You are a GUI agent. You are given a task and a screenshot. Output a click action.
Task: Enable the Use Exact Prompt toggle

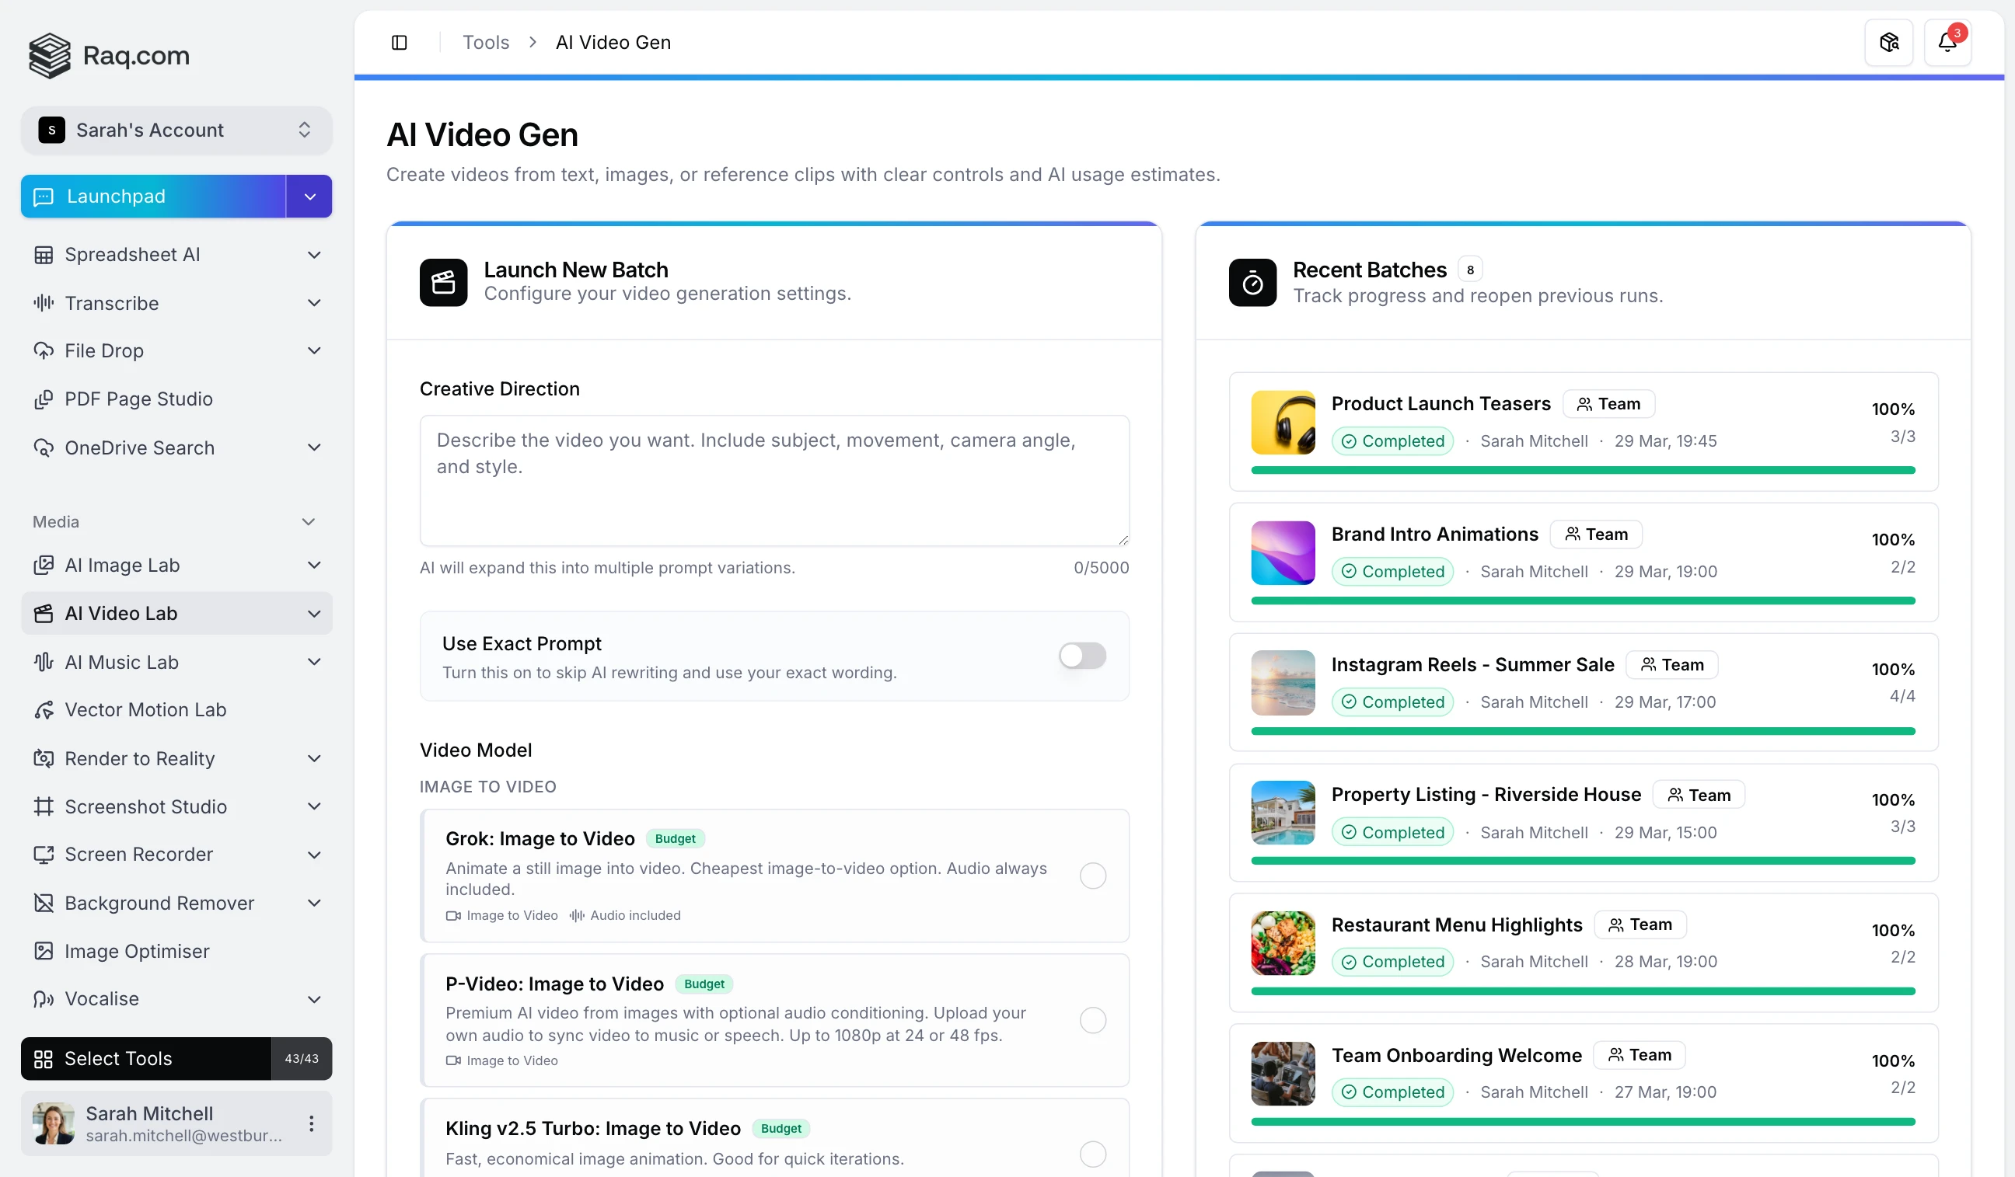pos(1081,655)
